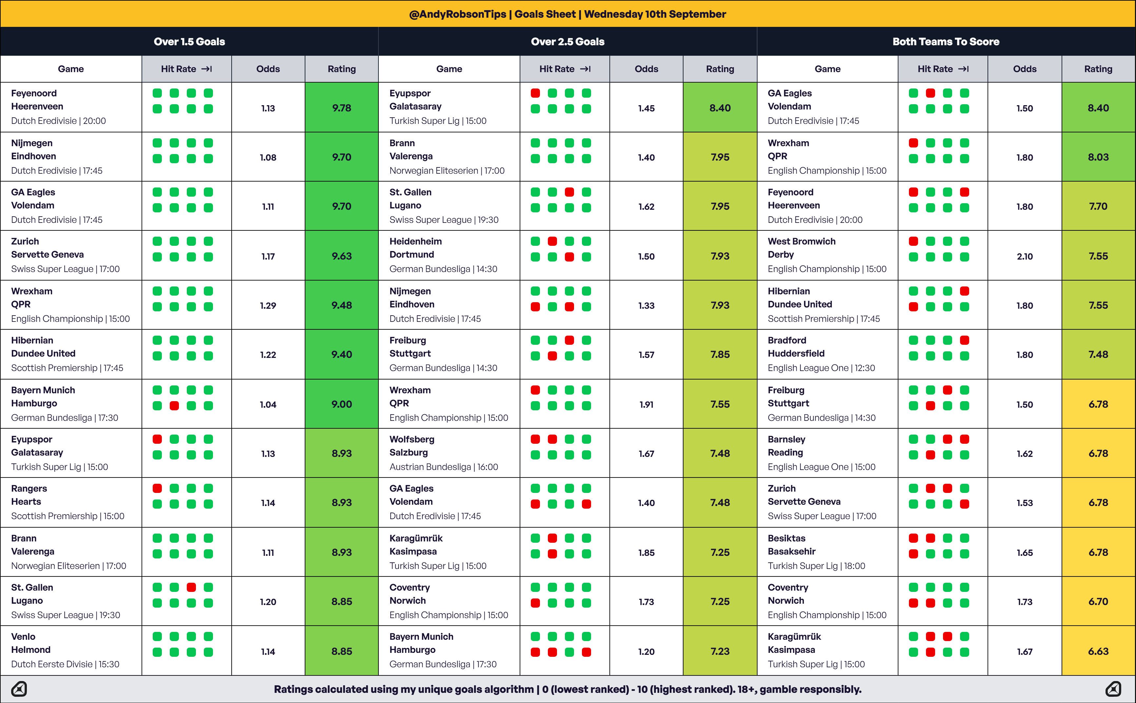Click the sort arrow icon beside Both Teams To Score Hit Rate

(964, 69)
